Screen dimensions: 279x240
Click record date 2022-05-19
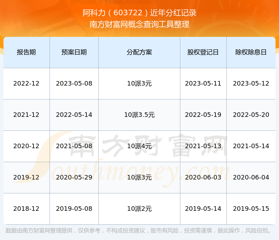click(x=203, y=115)
